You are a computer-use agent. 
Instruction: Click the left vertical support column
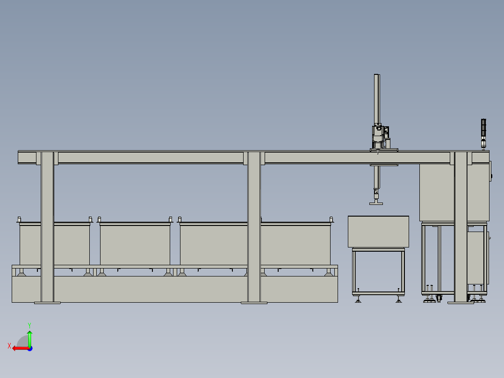[x=48, y=225]
